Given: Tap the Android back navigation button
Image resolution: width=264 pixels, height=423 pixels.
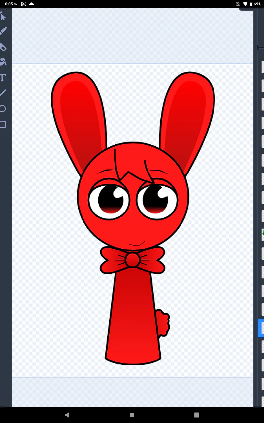Looking at the screenshot, I should 67,415.
